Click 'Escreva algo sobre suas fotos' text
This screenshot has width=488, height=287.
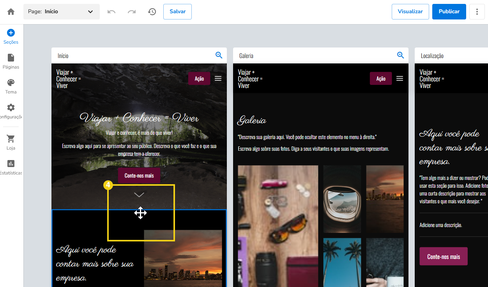[x=313, y=149]
